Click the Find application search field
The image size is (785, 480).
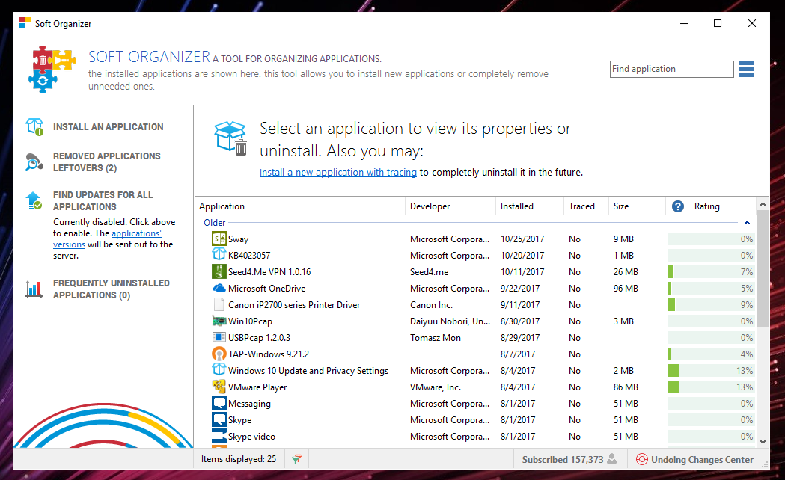(672, 69)
